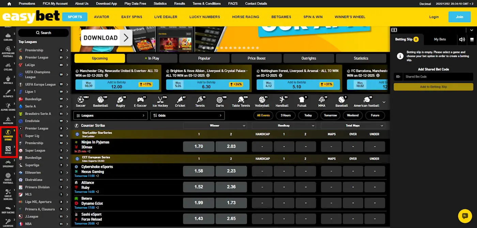Open the Winner market dropdown

215,125
